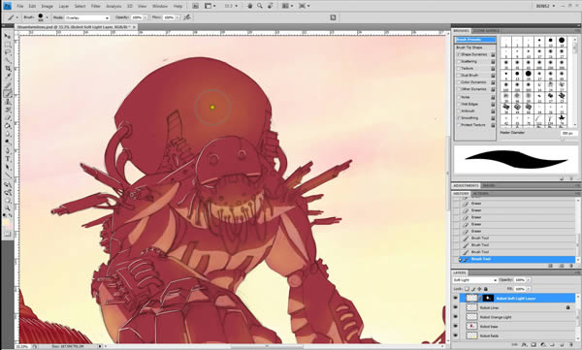582x350 pixels.
Task: Delete layer trash icon in Layers panel
Action: click(571, 345)
